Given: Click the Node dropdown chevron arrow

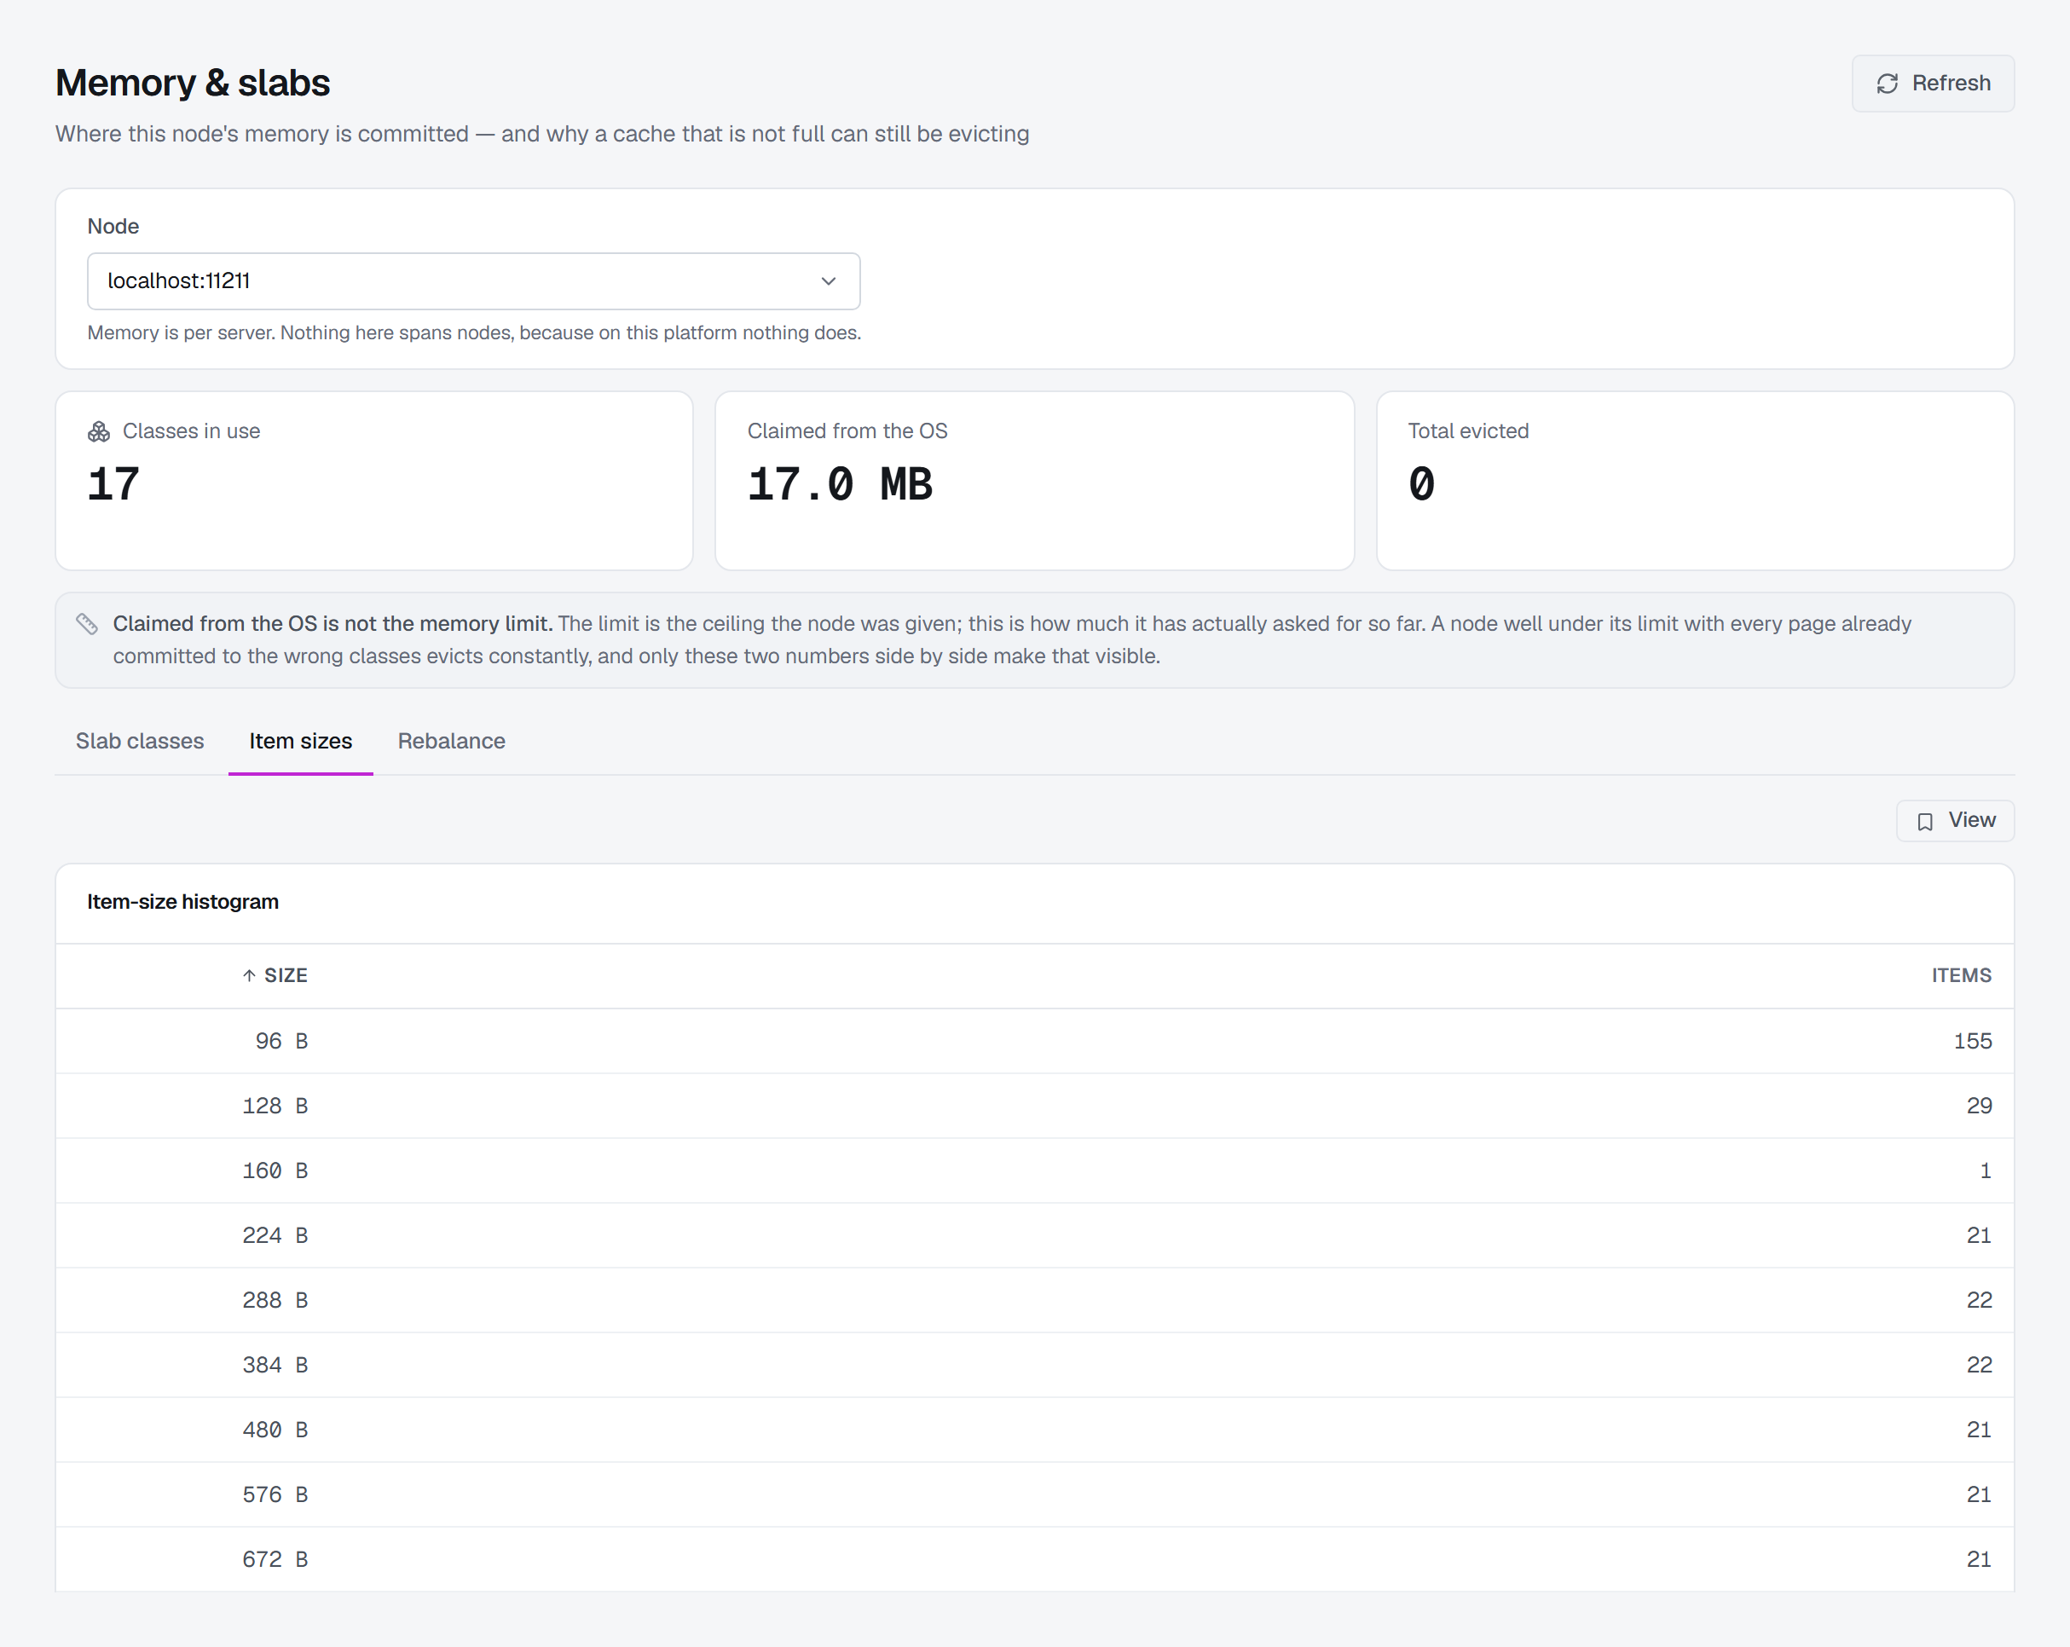Looking at the screenshot, I should click(x=829, y=281).
